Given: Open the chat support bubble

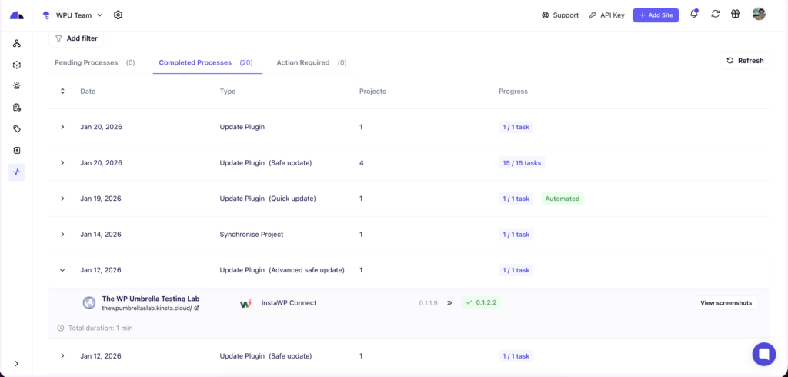Looking at the screenshot, I should pyautogui.click(x=763, y=354).
